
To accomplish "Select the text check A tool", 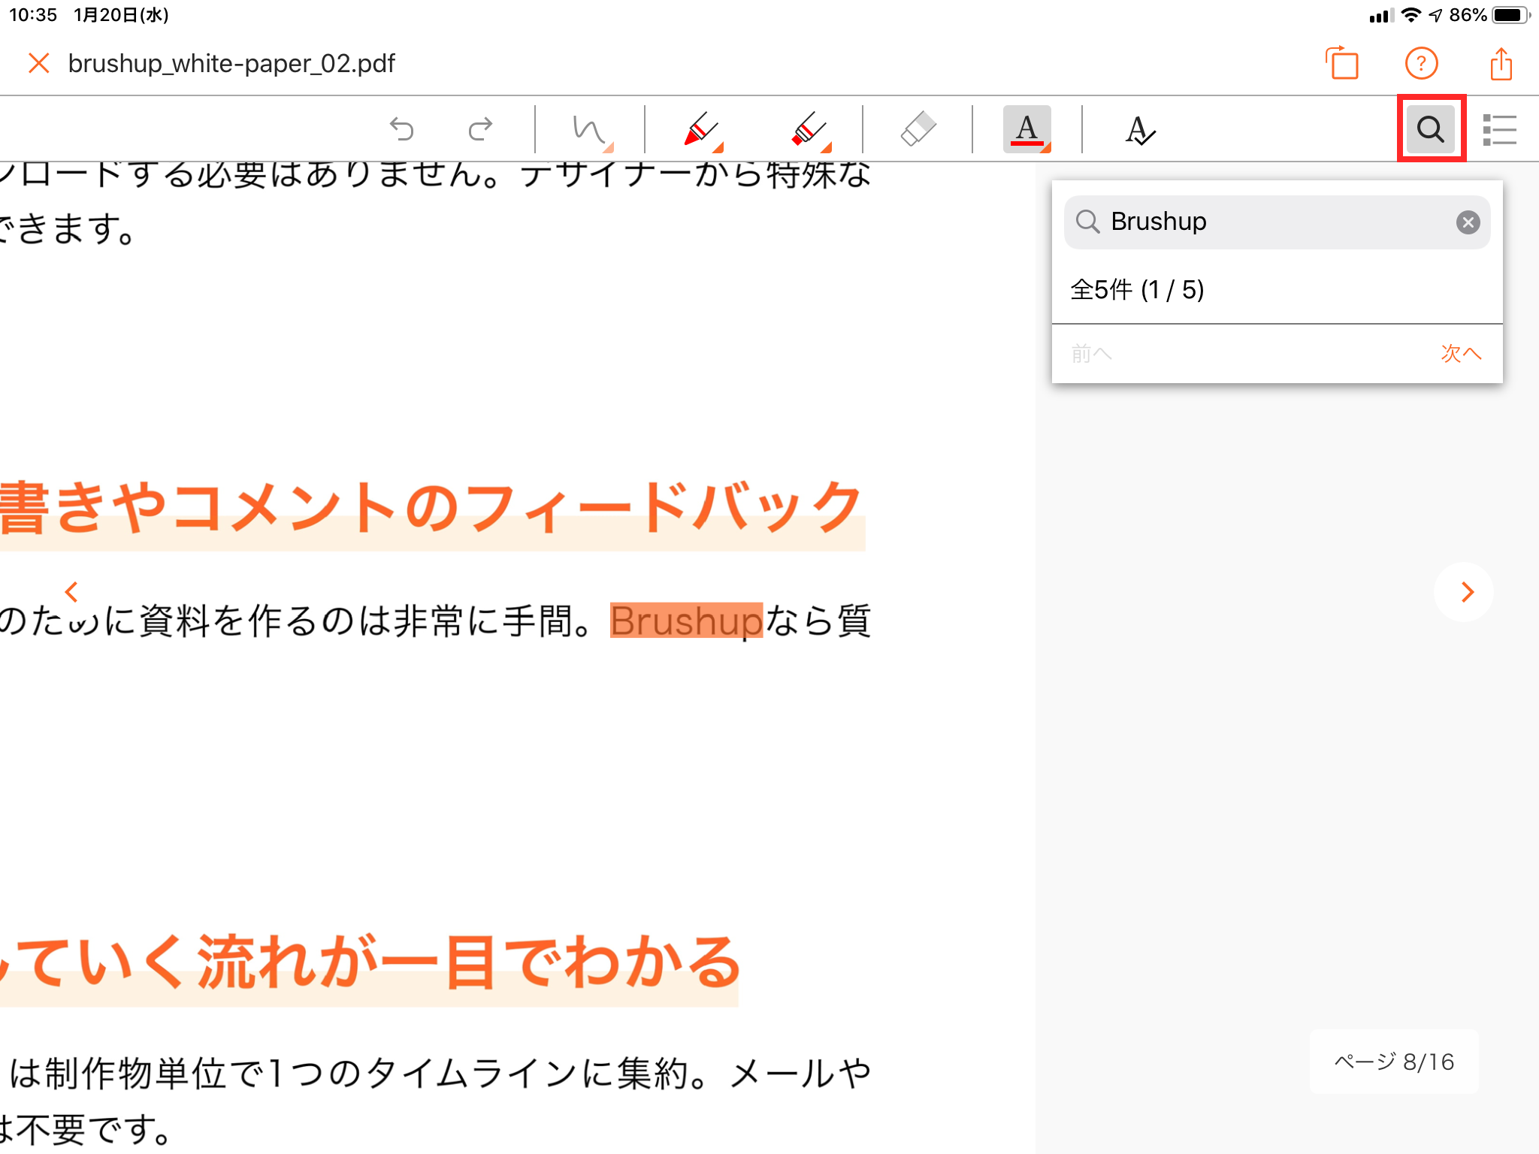I will (x=1139, y=129).
